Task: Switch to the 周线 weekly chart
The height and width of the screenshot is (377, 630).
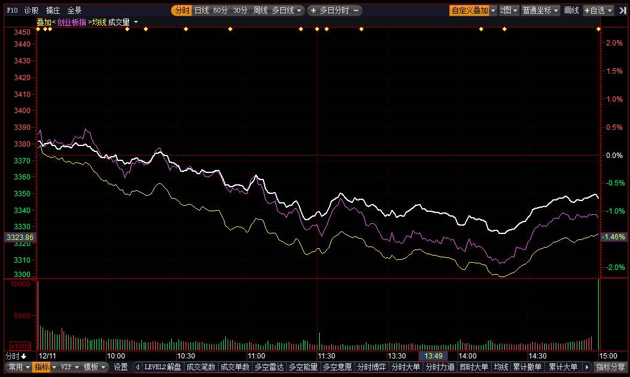Action: tap(261, 10)
